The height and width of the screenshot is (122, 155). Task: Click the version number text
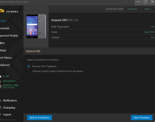pos(8,120)
